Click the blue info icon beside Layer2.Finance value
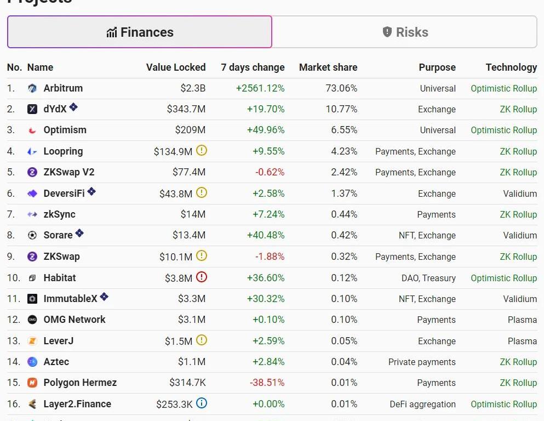Screen dimensions: 544x421 coord(202,403)
